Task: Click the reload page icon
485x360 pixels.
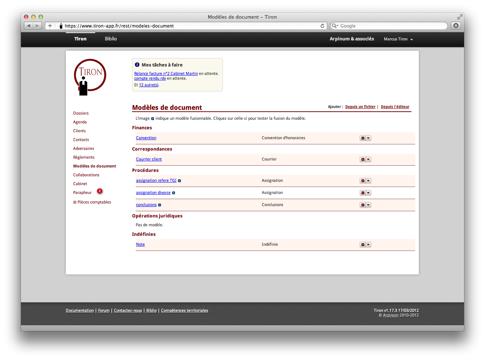Action: pyautogui.click(x=322, y=26)
